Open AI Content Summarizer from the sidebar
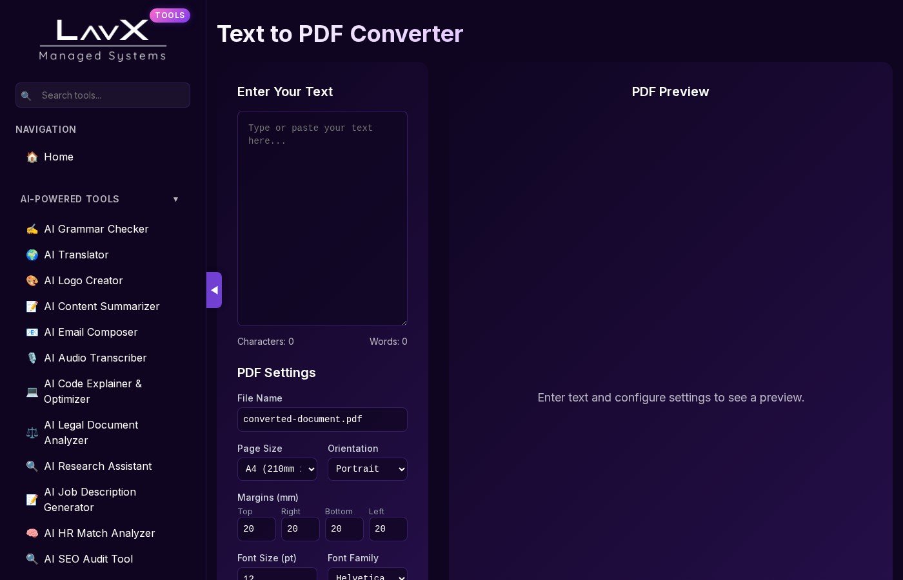The width and height of the screenshot is (903, 580). point(101,307)
